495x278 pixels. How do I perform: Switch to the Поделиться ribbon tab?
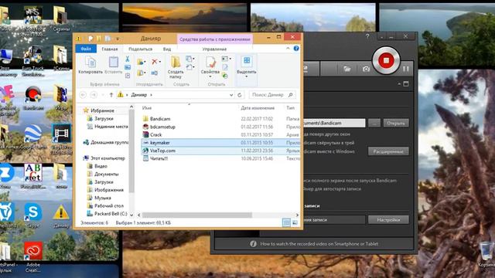pos(141,49)
